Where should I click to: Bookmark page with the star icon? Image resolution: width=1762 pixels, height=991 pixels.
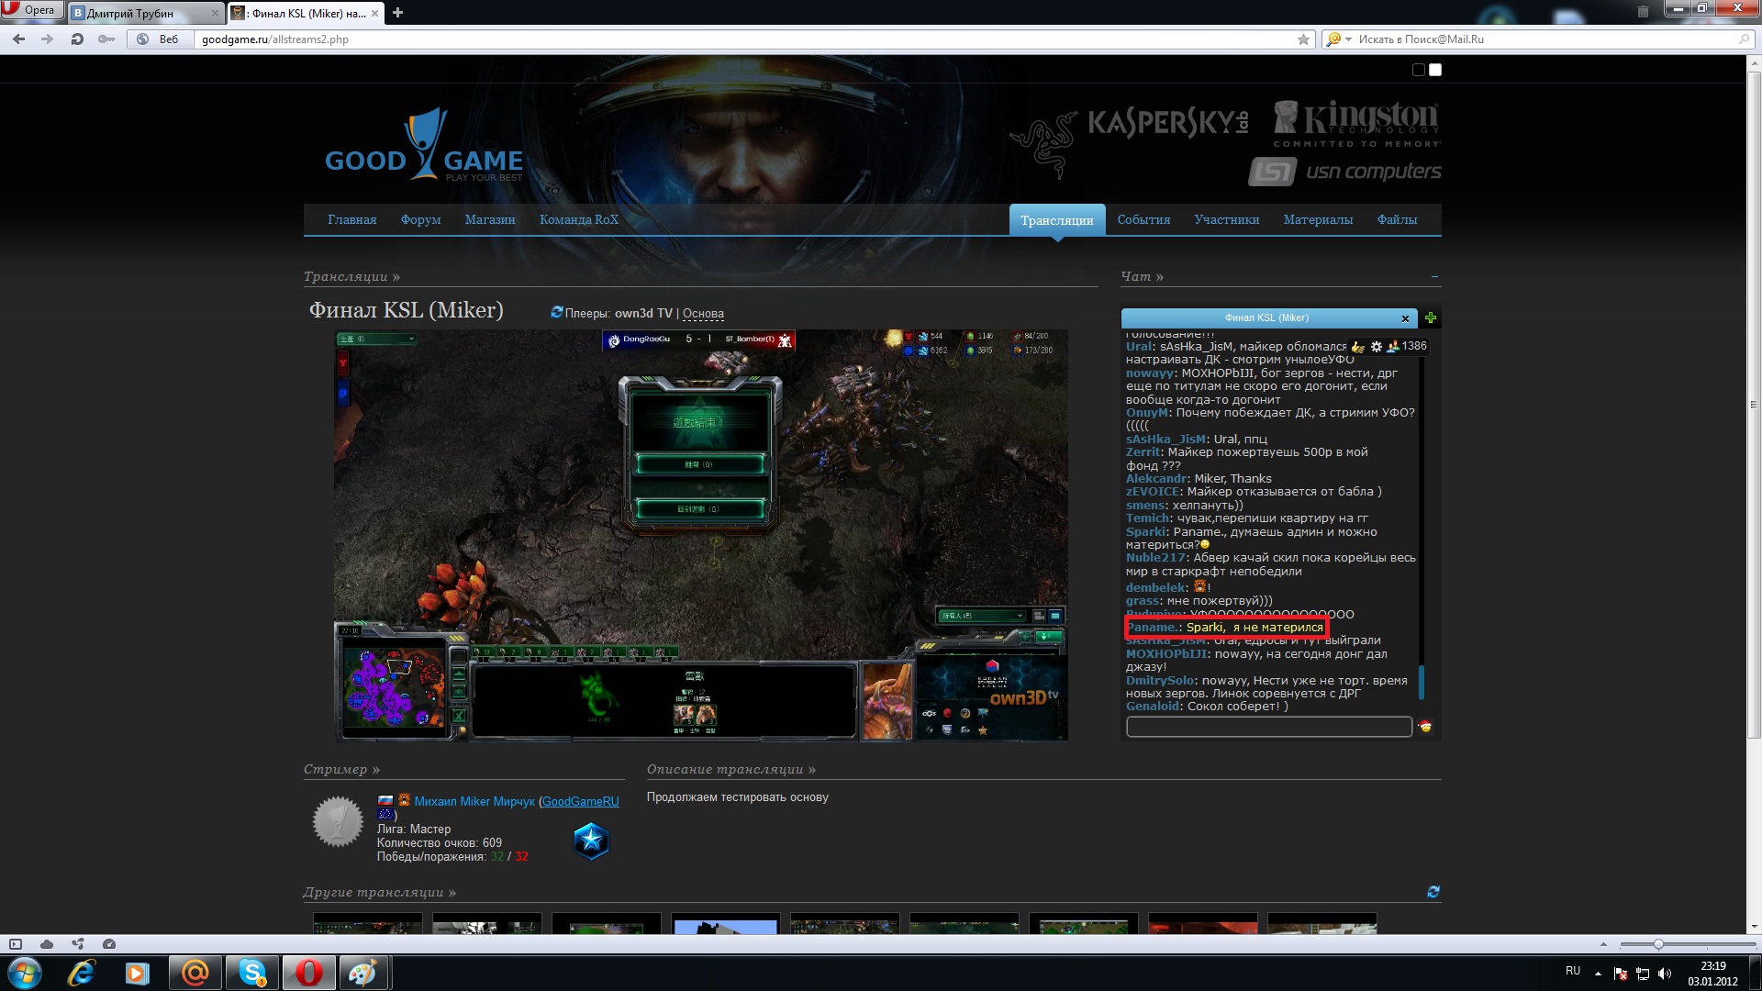1303,39
